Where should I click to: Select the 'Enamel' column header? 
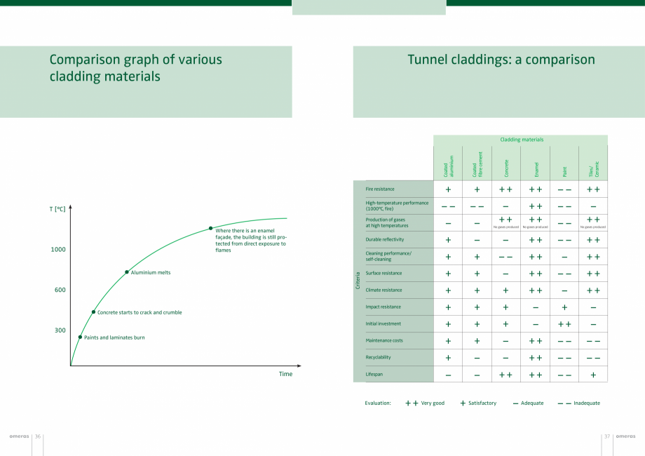pyautogui.click(x=536, y=169)
